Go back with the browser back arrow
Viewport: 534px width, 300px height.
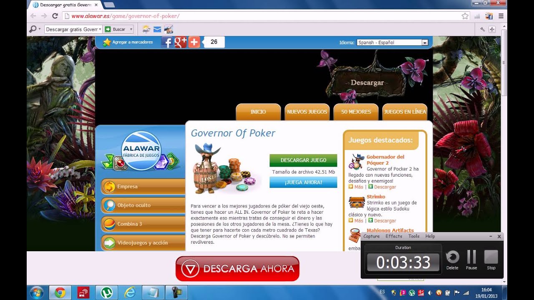(x=33, y=16)
